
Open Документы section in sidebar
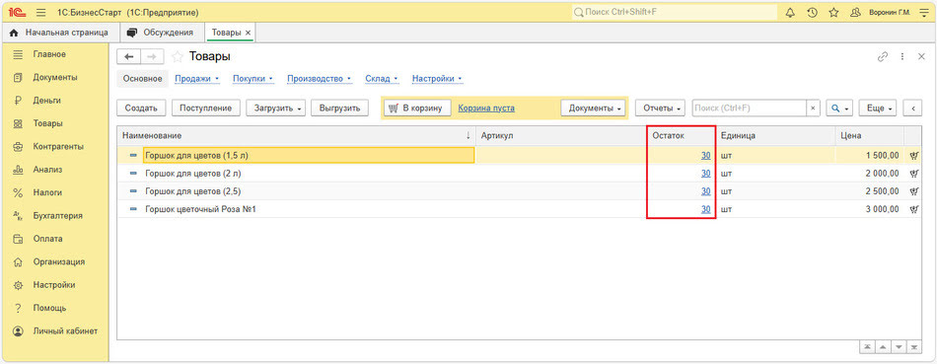coord(54,77)
